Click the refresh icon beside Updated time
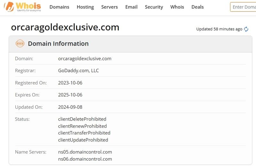Image resolution: width=256 pixels, height=168 pixels. tap(246, 29)
